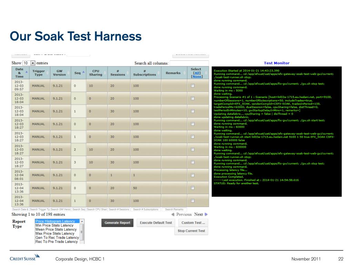Select Rec To Pre Trade Latency report type
This screenshot has width=353, height=265.
[x=57, y=242]
